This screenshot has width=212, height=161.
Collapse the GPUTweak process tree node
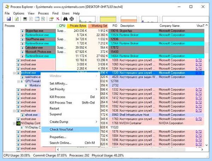tap(18, 82)
